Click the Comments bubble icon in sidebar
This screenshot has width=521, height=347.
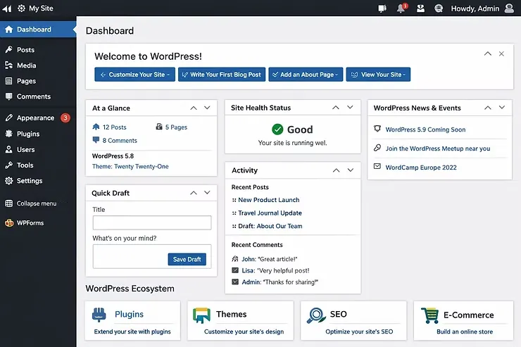9,96
